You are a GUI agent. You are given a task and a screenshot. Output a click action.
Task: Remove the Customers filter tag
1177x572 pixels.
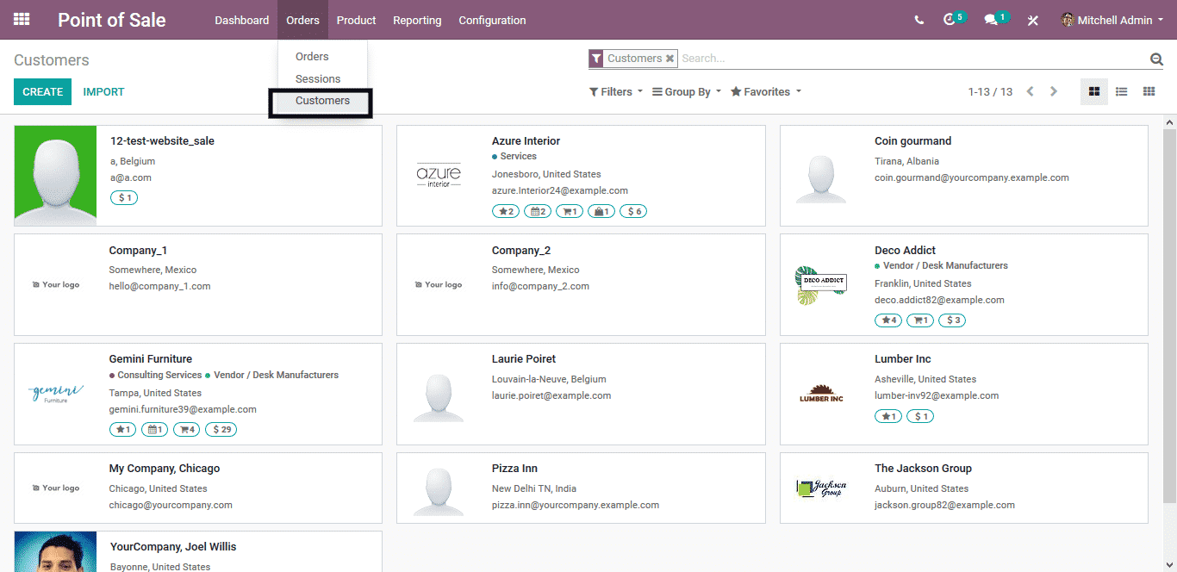[669, 59]
